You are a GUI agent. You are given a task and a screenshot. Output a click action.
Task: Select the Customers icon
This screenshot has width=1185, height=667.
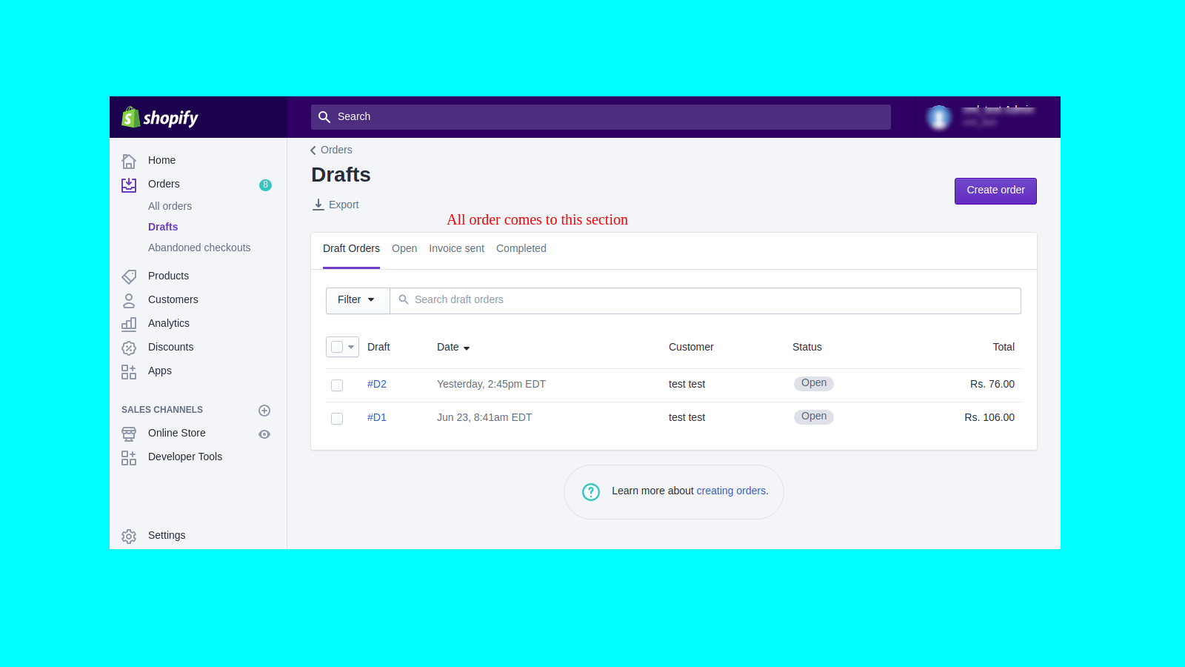pos(128,299)
